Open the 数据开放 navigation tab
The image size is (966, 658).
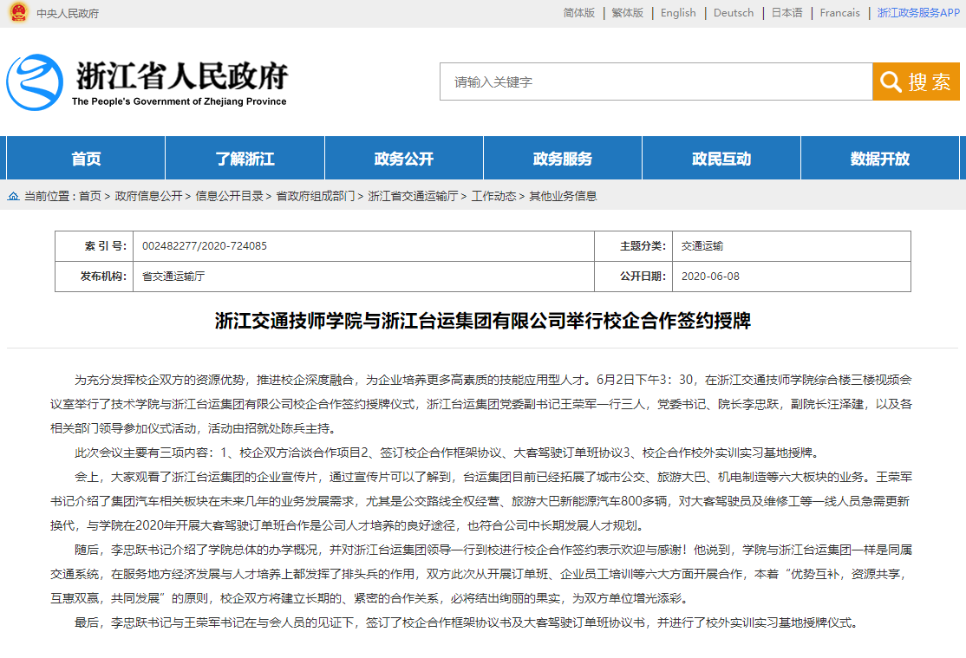(x=880, y=159)
